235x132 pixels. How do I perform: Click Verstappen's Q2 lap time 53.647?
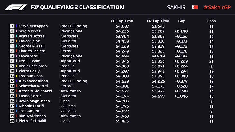(158, 26)
